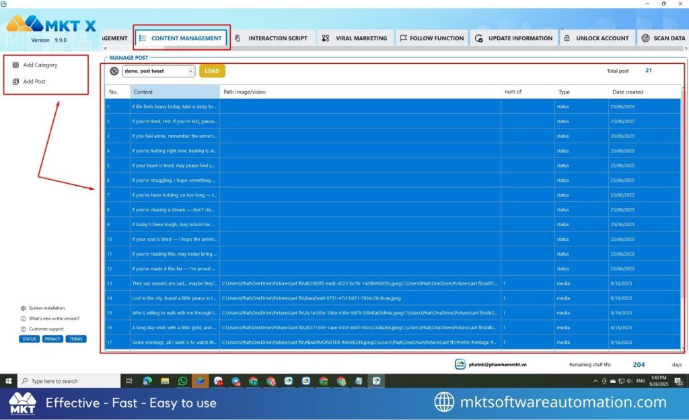Click the Scan Data icon
Screen dimensions: 689x420
[645, 38]
